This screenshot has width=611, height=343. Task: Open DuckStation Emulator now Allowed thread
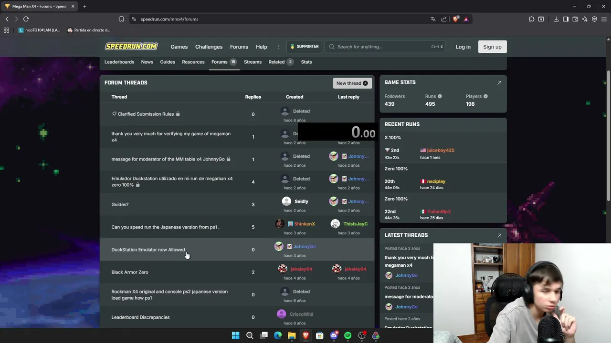pyautogui.click(x=148, y=250)
